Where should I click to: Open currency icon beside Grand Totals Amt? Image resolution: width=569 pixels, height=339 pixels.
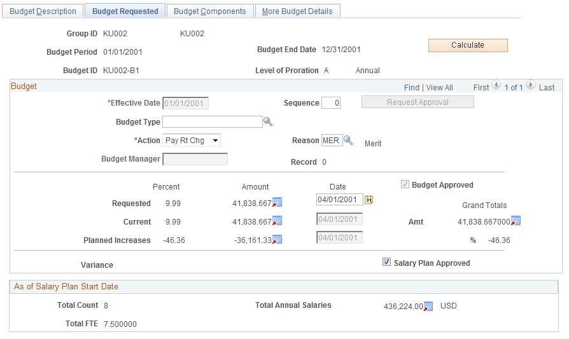tap(516, 221)
